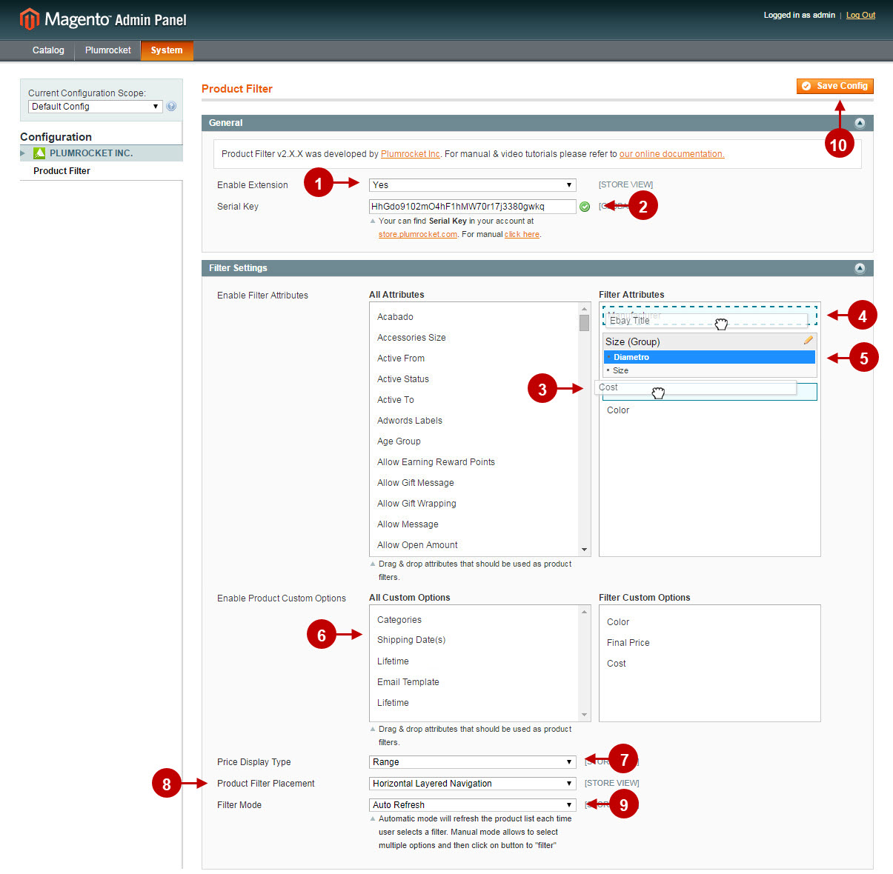Select the Active Status attribute
This screenshot has width=893, height=874.
tap(403, 379)
